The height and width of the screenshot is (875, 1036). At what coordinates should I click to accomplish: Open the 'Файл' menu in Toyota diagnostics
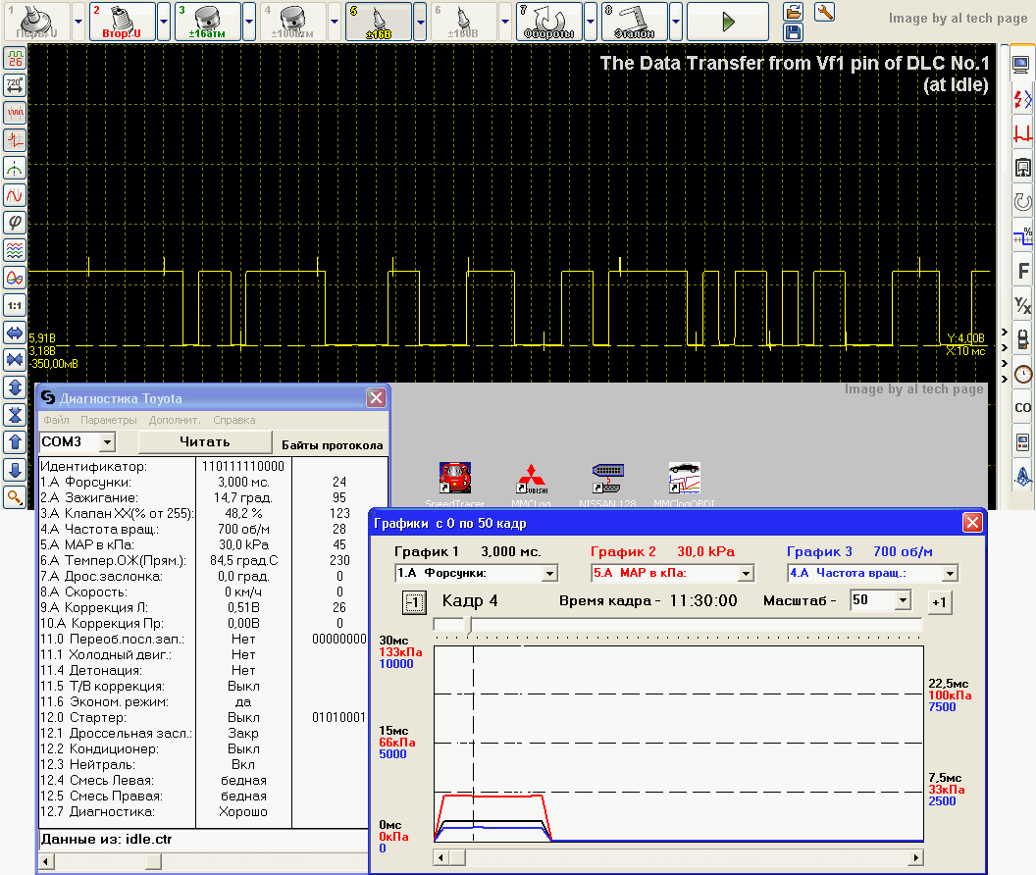(x=55, y=420)
